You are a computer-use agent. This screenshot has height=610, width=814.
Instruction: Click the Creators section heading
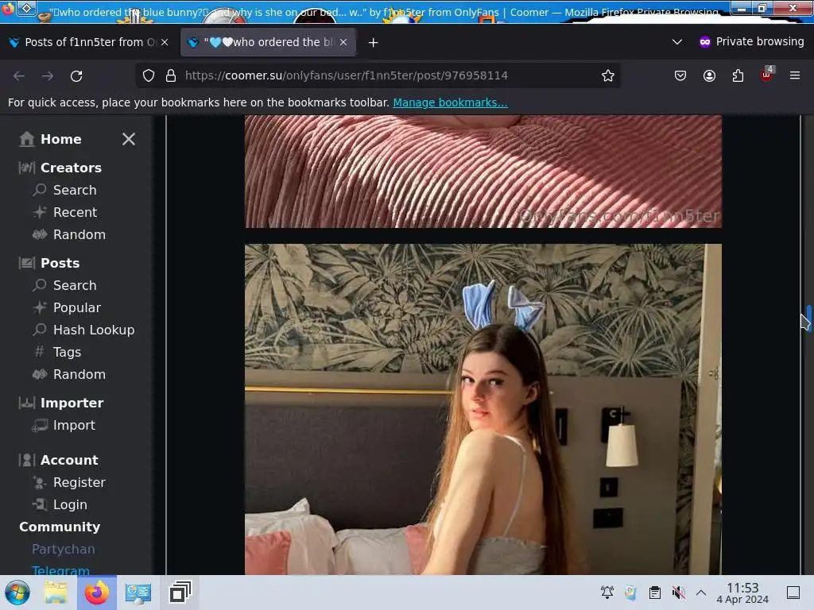click(71, 168)
